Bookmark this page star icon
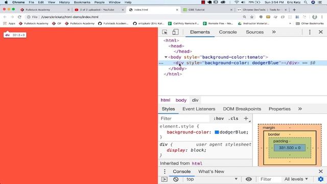The width and height of the screenshot is (327, 184). (x=252, y=17)
